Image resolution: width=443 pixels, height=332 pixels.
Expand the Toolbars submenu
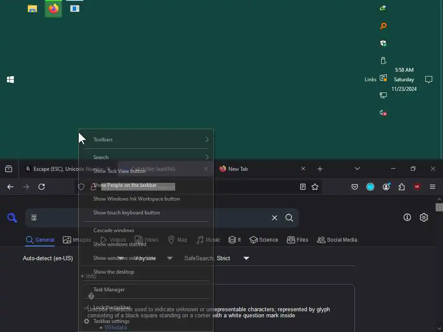click(146, 140)
